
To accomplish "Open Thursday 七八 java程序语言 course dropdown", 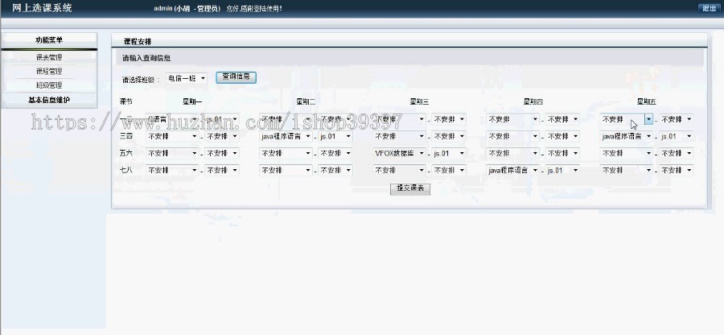I will pyautogui.click(x=513, y=171).
